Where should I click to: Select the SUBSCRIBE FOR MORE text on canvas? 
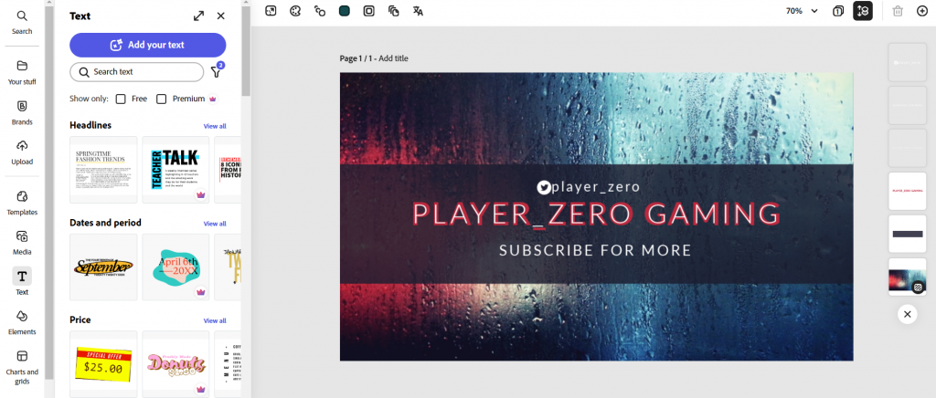click(595, 250)
